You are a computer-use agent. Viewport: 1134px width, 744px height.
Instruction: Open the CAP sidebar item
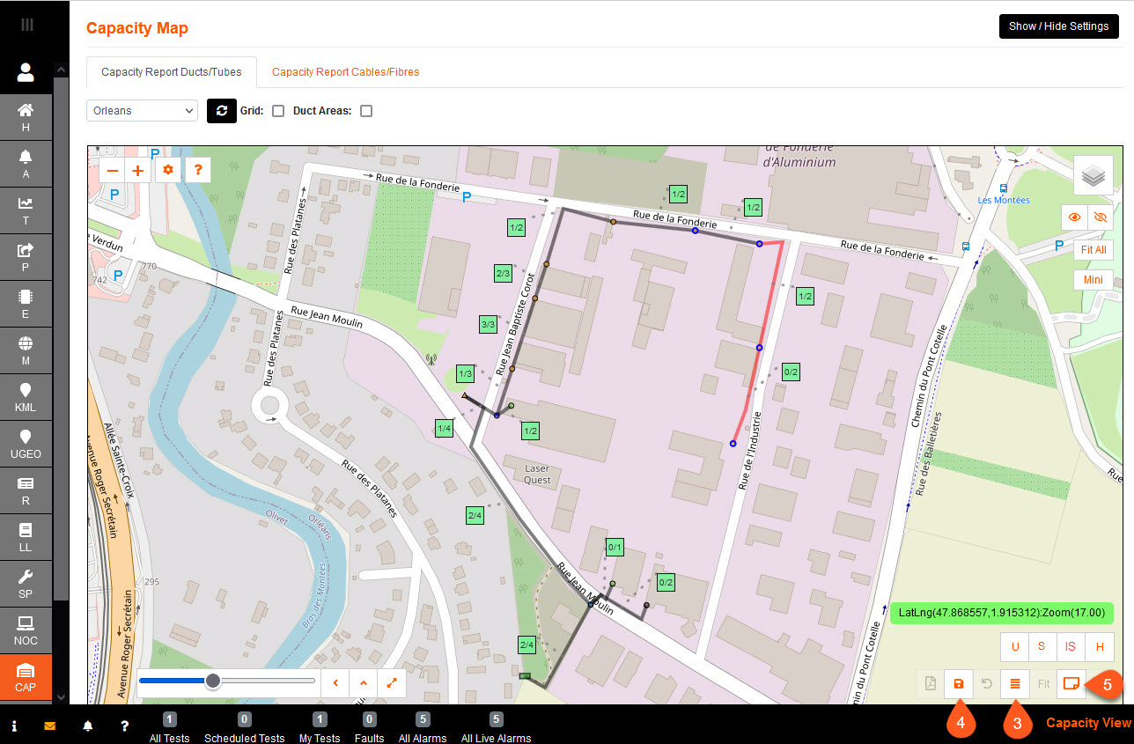click(x=26, y=678)
